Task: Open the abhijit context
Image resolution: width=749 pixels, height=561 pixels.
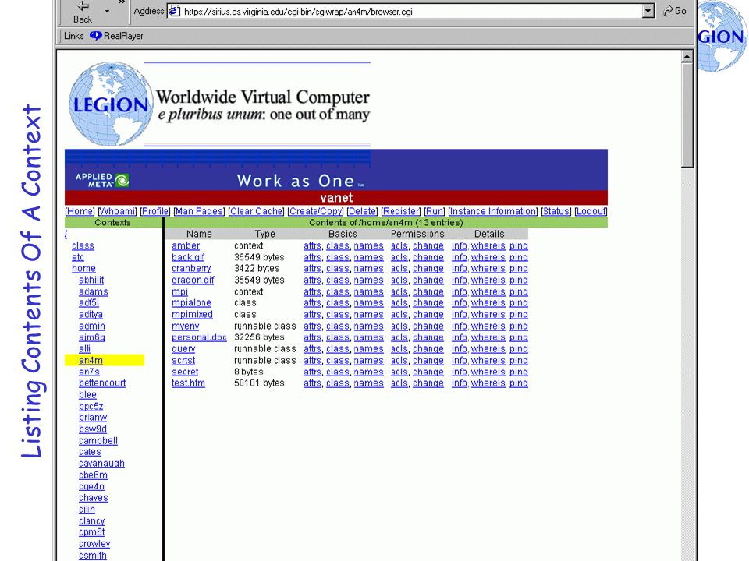Action: 91,280
